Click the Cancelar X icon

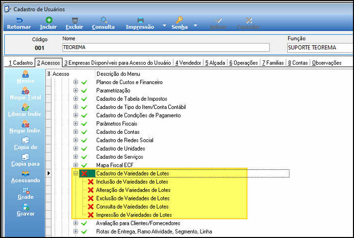point(249,20)
